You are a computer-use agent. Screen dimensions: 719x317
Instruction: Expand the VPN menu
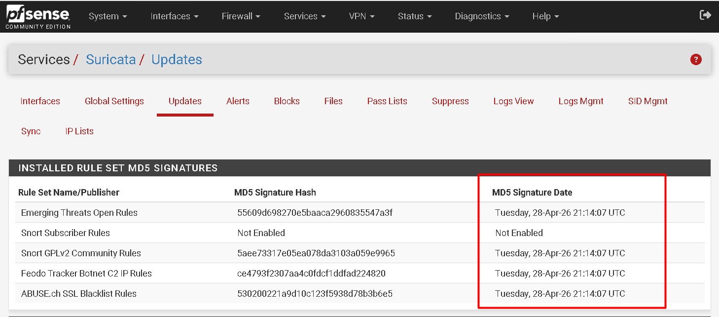coord(361,16)
